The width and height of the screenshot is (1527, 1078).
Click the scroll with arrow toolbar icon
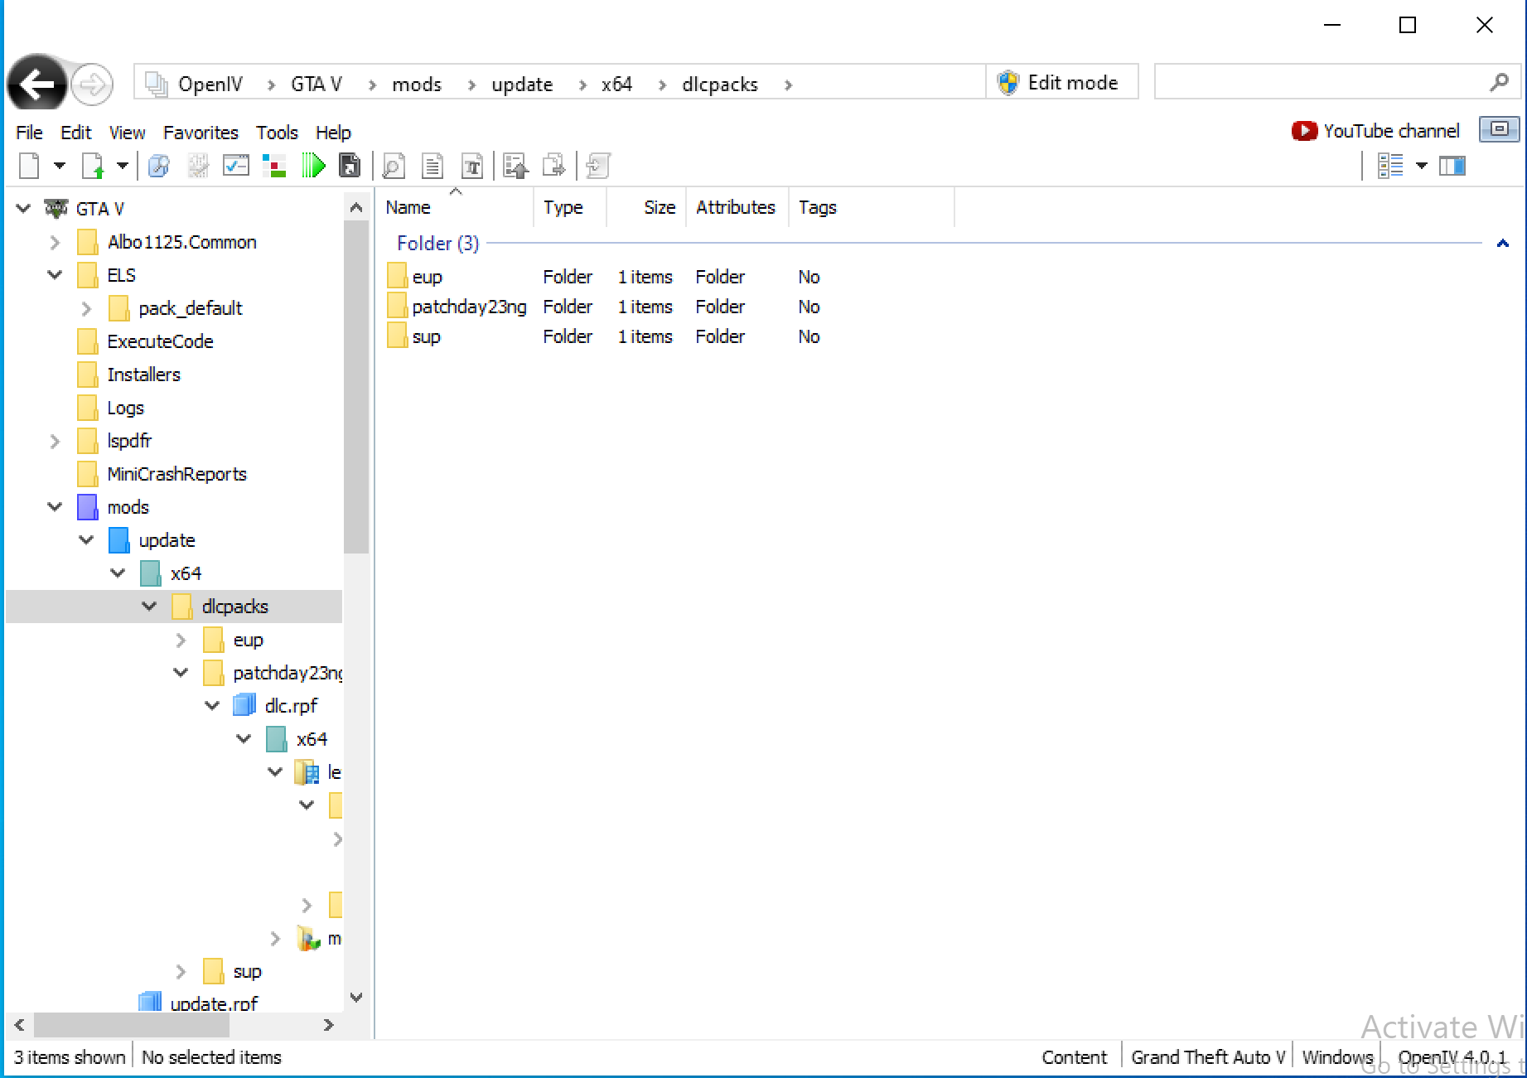click(x=598, y=166)
